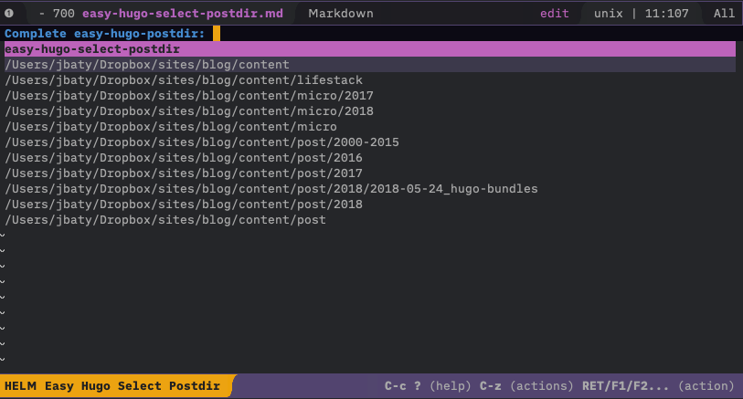Click the easy-hugo-select-postdir.md buffer name
The height and width of the screenshot is (399, 743).
pyautogui.click(x=183, y=14)
